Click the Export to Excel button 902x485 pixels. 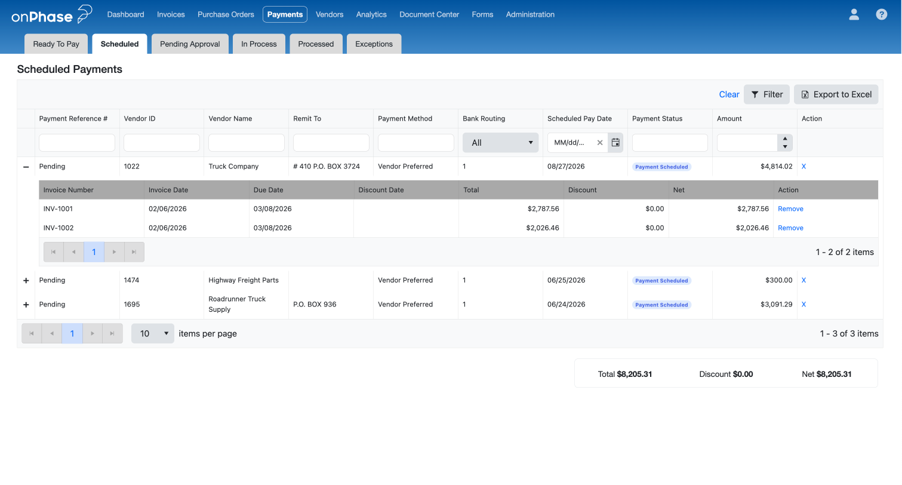pyautogui.click(x=836, y=94)
